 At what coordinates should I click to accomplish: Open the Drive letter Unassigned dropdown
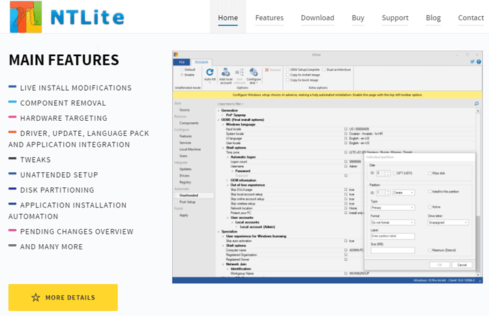click(x=448, y=223)
